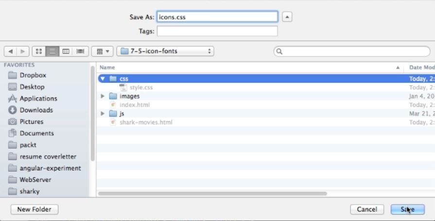Switch to column view mode
Viewport: 435px width, 221px height.
(x=63, y=51)
